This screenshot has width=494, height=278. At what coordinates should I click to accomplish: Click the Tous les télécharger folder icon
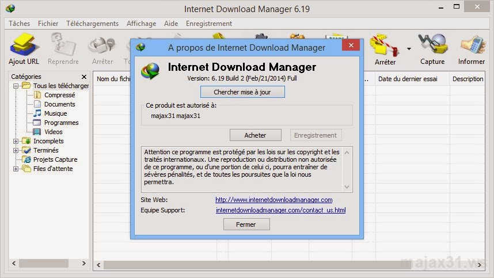pyautogui.click(x=26, y=85)
